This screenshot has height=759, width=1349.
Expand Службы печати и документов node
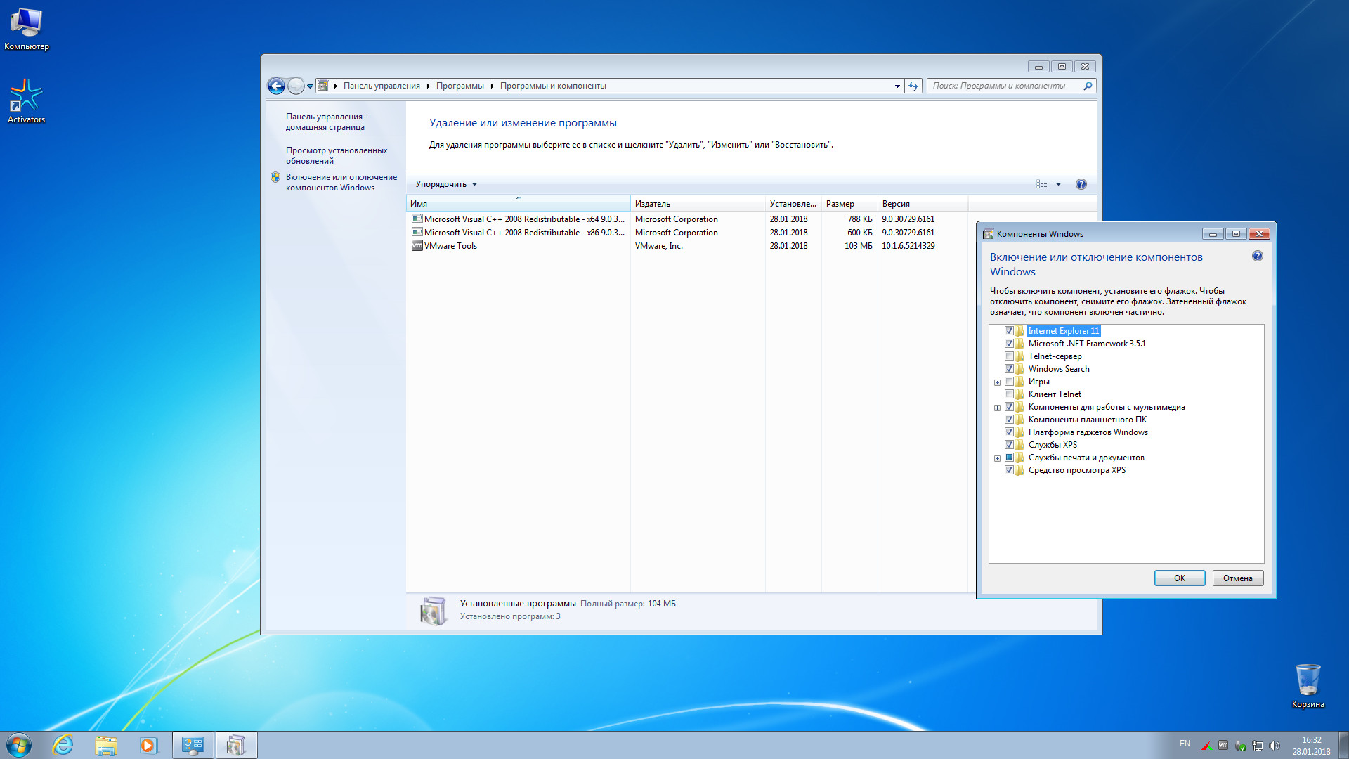tap(997, 458)
